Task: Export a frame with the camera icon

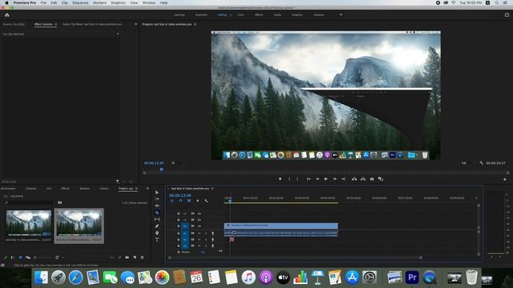Action: click(x=372, y=179)
